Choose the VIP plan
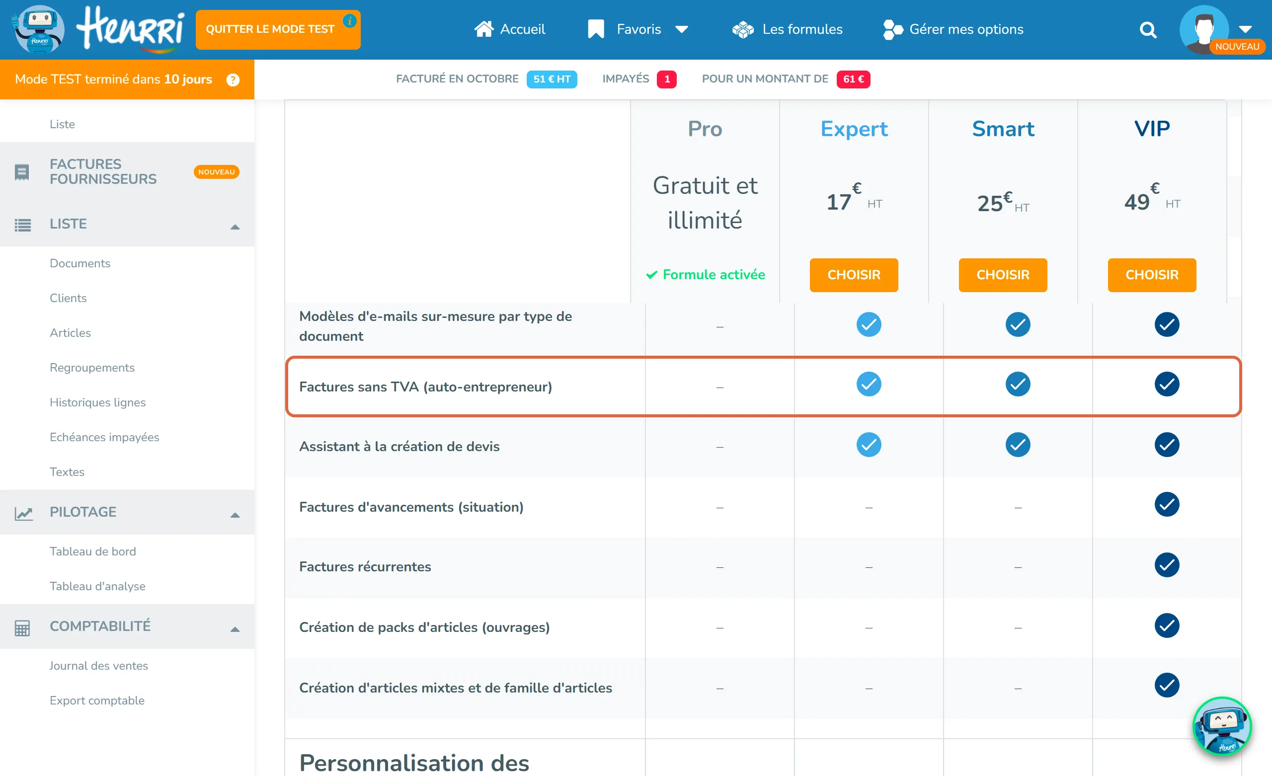Image resolution: width=1272 pixels, height=776 pixels. pyautogui.click(x=1152, y=275)
